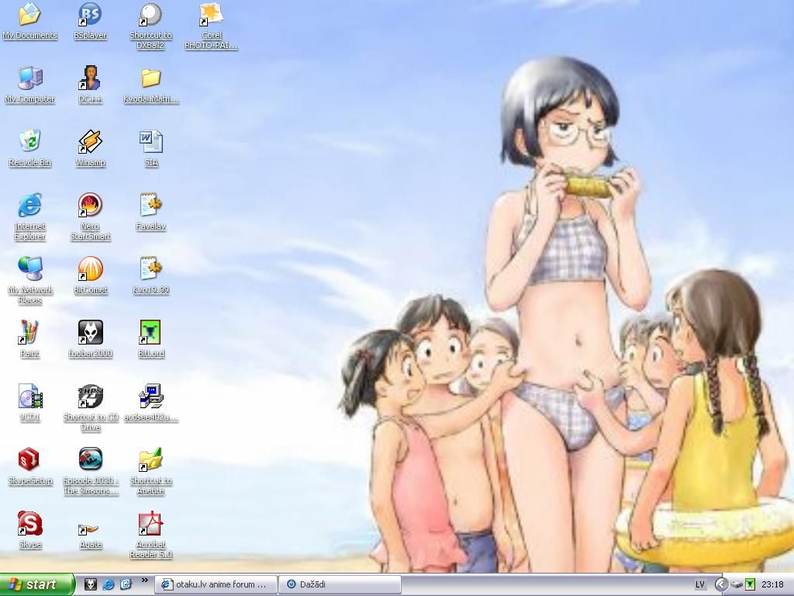
Task: Click the BitLord system tray icon
Action: [x=750, y=585]
